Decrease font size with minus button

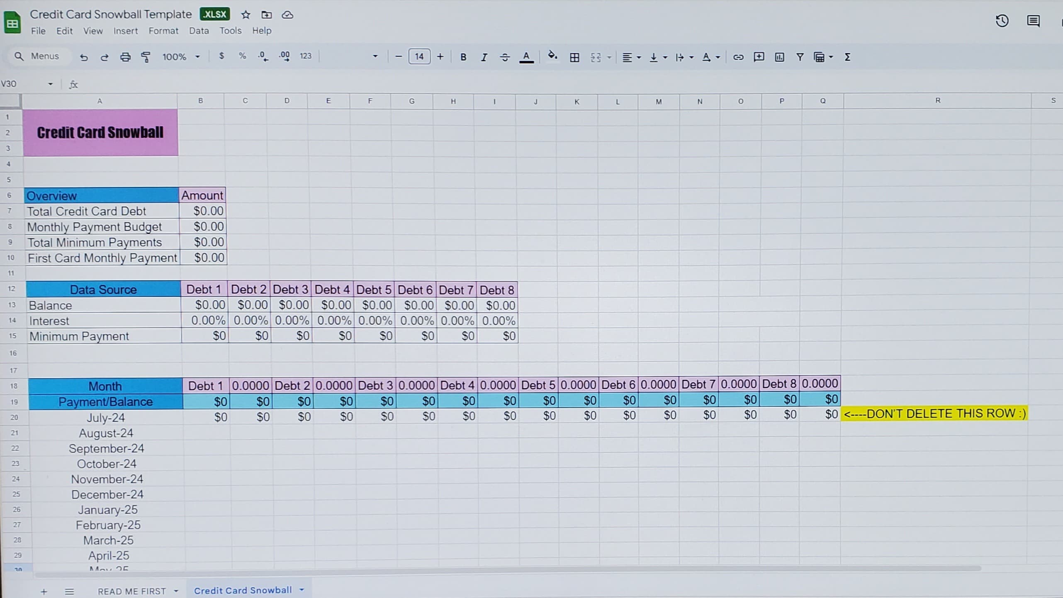click(x=399, y=56)
